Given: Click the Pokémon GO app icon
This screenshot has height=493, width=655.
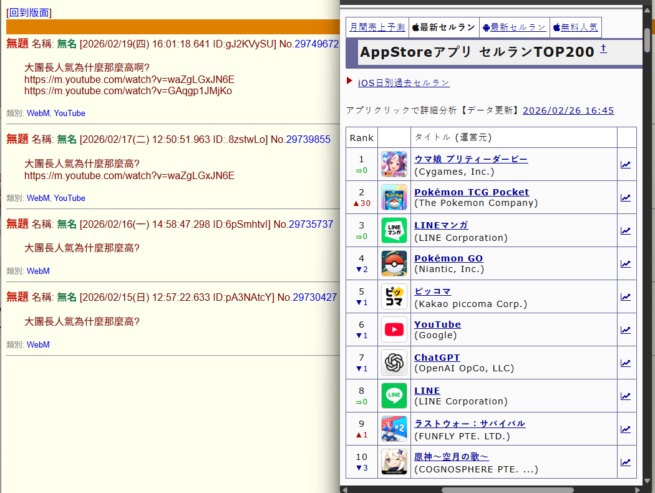Looking at the screenshot, I should tap(394, 263).
